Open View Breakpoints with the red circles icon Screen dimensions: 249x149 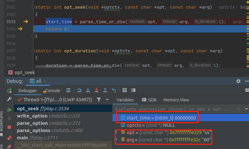coord(9,138)
